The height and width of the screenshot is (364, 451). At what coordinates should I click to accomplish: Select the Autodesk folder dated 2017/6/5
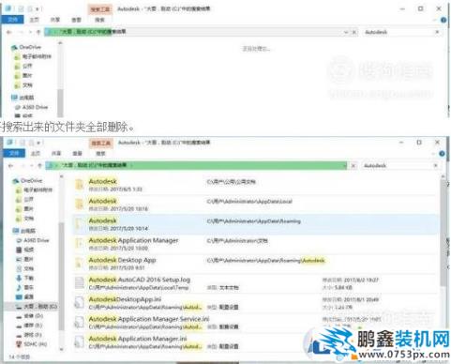(x=255, y=185)
